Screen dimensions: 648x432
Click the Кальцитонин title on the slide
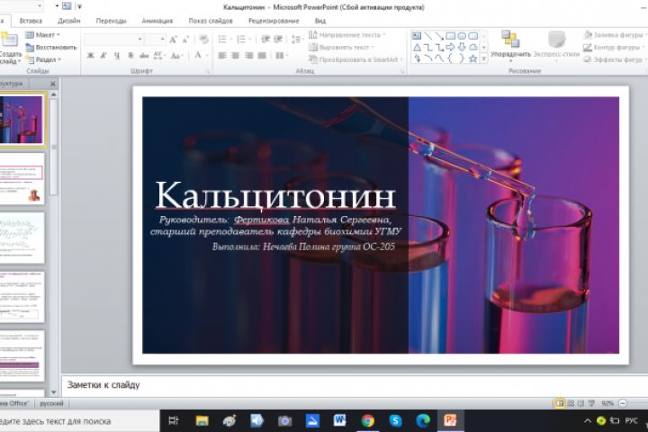click(275, 195)
